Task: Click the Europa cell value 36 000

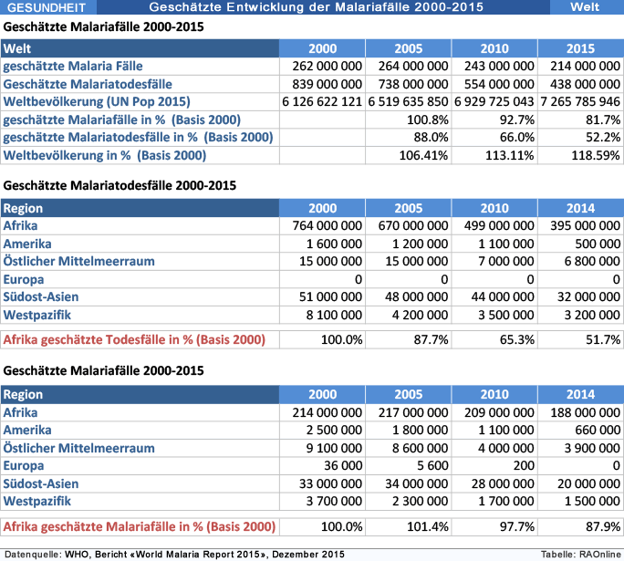Action: [x=343, y=465]
